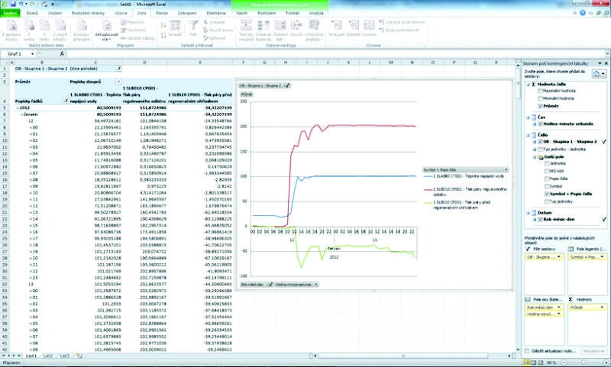Click 'Oddělit' ungroup icon
The width and height of the screenshot is (611, 367).
(354, 26)
